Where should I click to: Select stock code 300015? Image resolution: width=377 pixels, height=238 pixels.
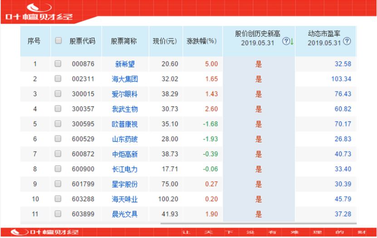point(83,94)
